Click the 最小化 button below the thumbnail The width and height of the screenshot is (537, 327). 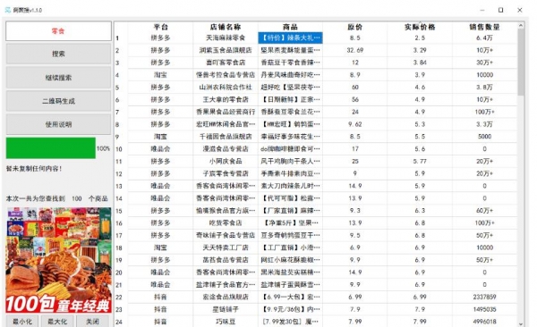[x=22, y=322]
